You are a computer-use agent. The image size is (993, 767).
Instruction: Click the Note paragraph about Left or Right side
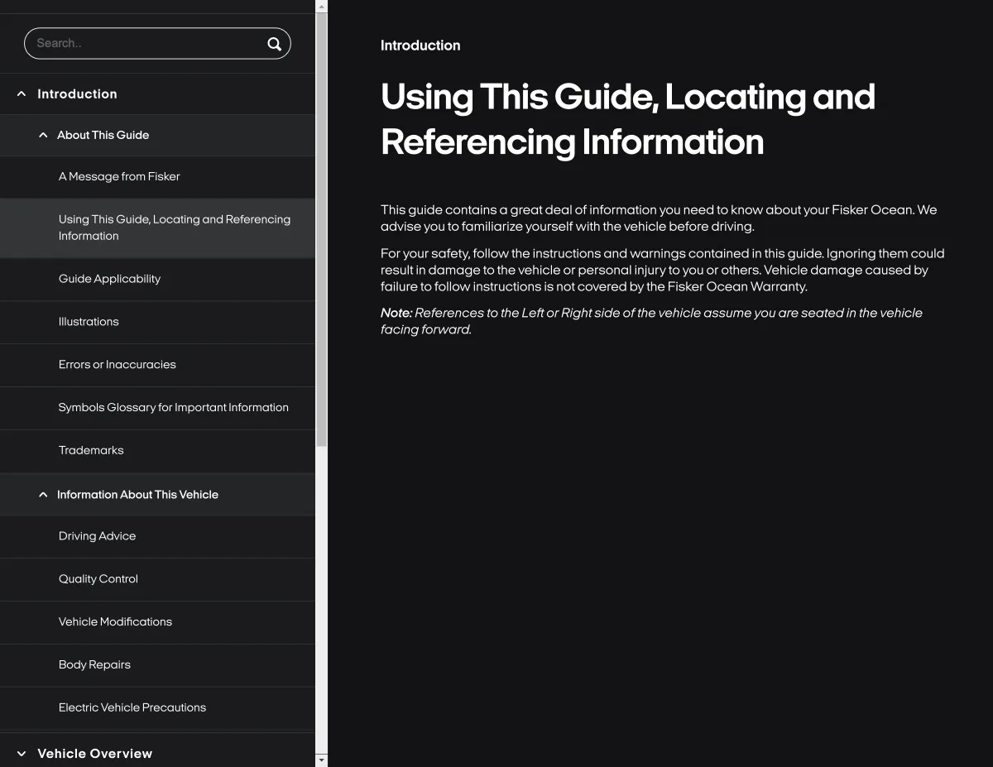point(651,321)
